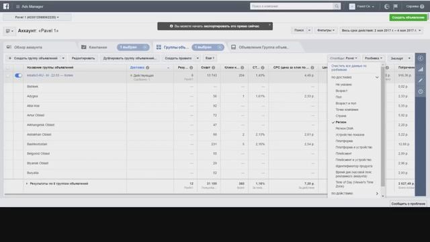Collapse the ПО ДОСТАВКЕ section
This screenshot has width=430, height=242.
point(377,77)
